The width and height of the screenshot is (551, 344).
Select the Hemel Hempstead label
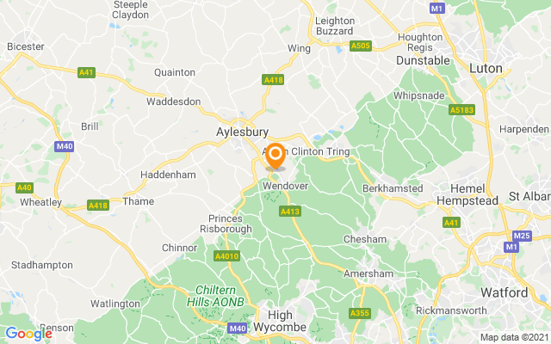tap(467, 194)
